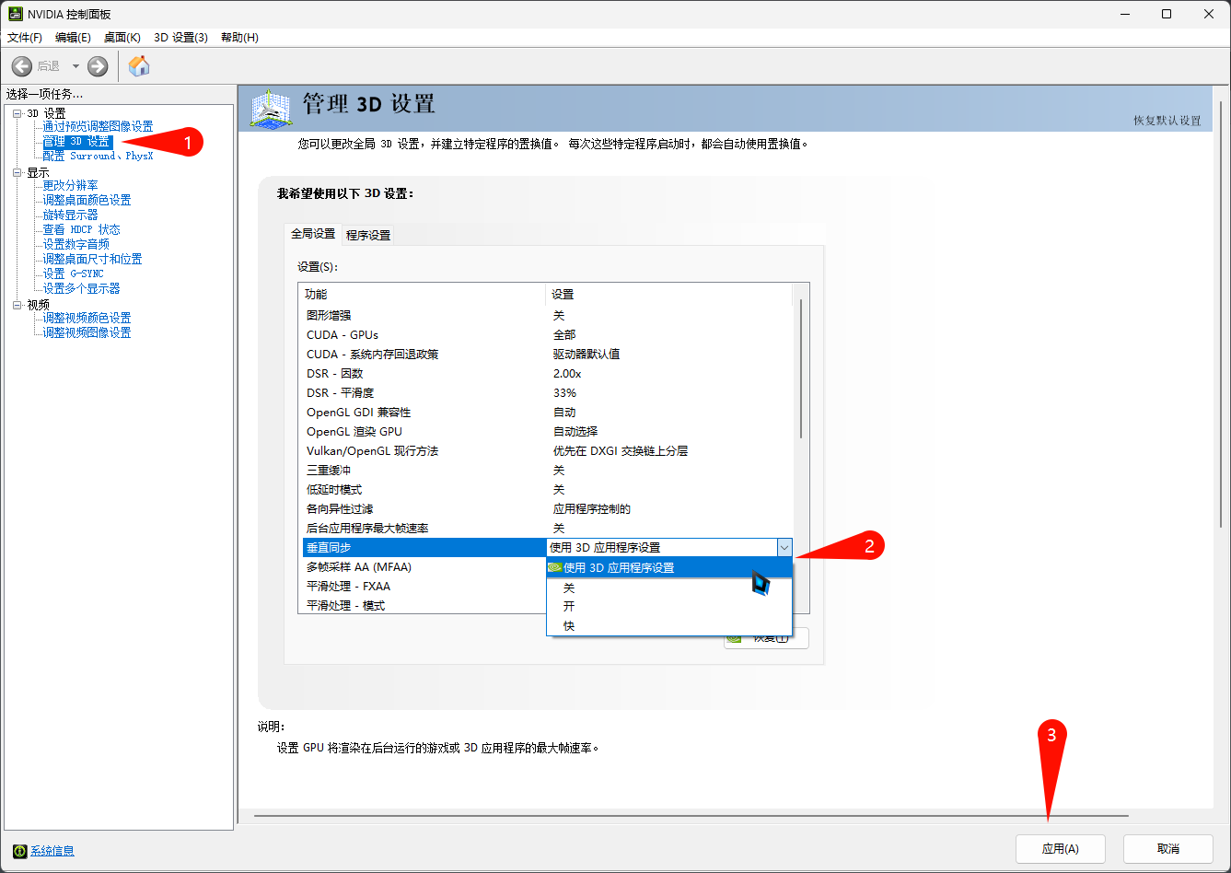Click the 取消 button
The image size is (1231, 873).
[x=1168, y=849]
